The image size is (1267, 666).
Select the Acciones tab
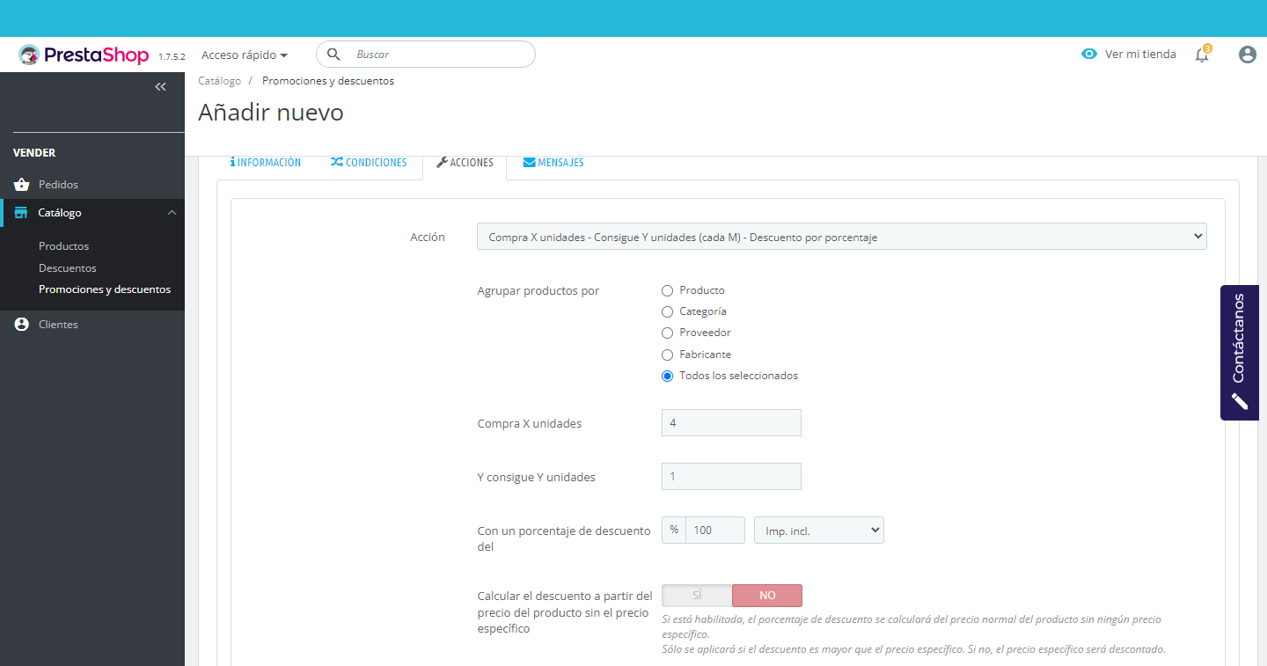click(x=465, y=163)
